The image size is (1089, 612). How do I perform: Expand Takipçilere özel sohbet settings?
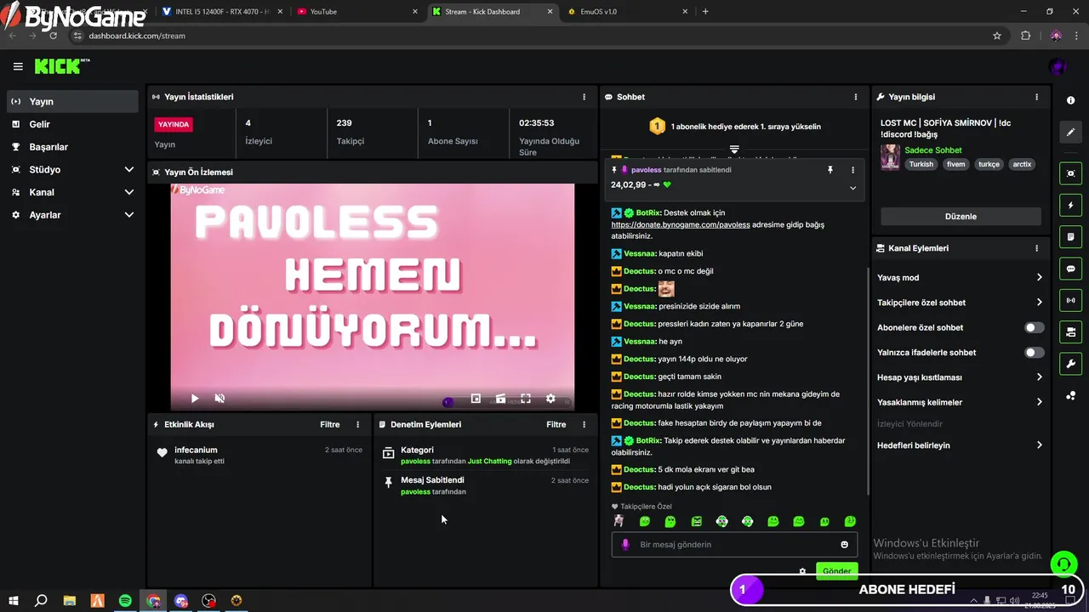pos(960,303)
